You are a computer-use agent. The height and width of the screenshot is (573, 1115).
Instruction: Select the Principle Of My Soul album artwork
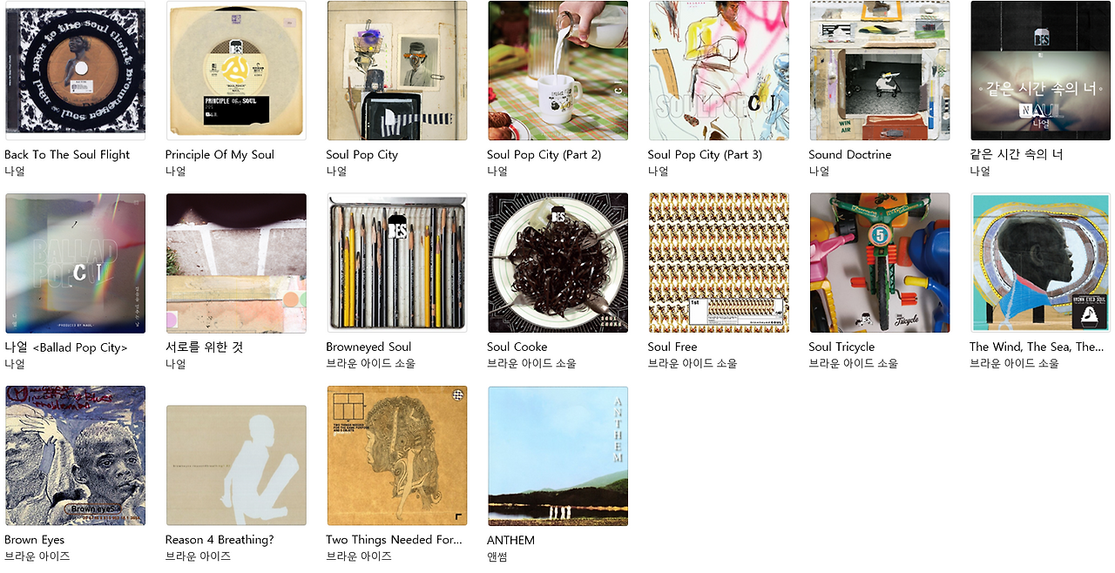(x=236, y=71)
